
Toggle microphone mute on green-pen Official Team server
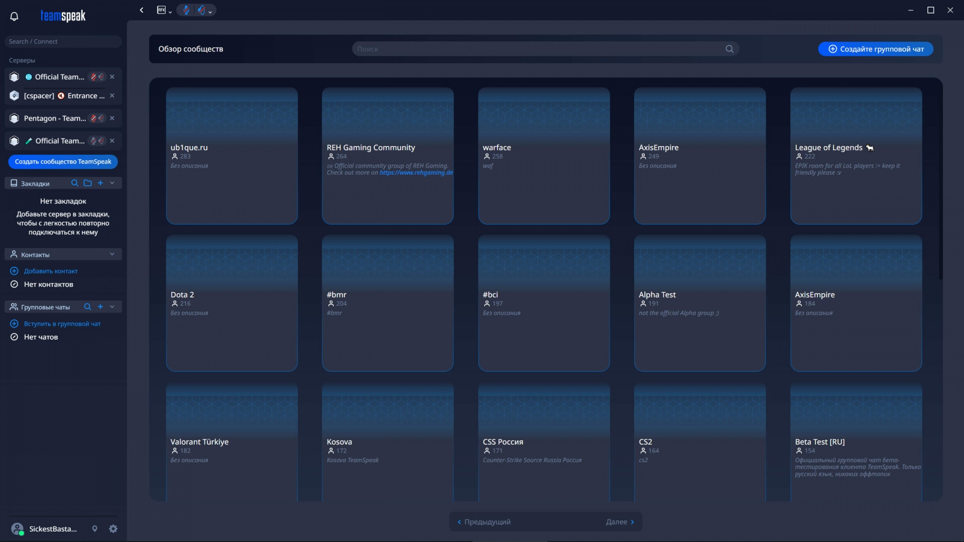[x=93, y=141]
